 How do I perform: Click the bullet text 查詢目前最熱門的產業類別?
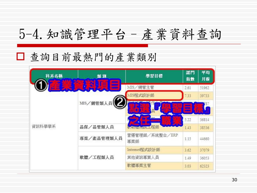(93, 57)
